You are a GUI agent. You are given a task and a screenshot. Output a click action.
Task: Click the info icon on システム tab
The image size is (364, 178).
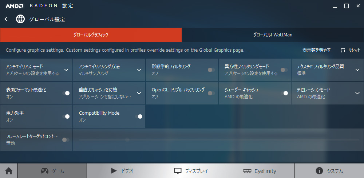point(320,171)
